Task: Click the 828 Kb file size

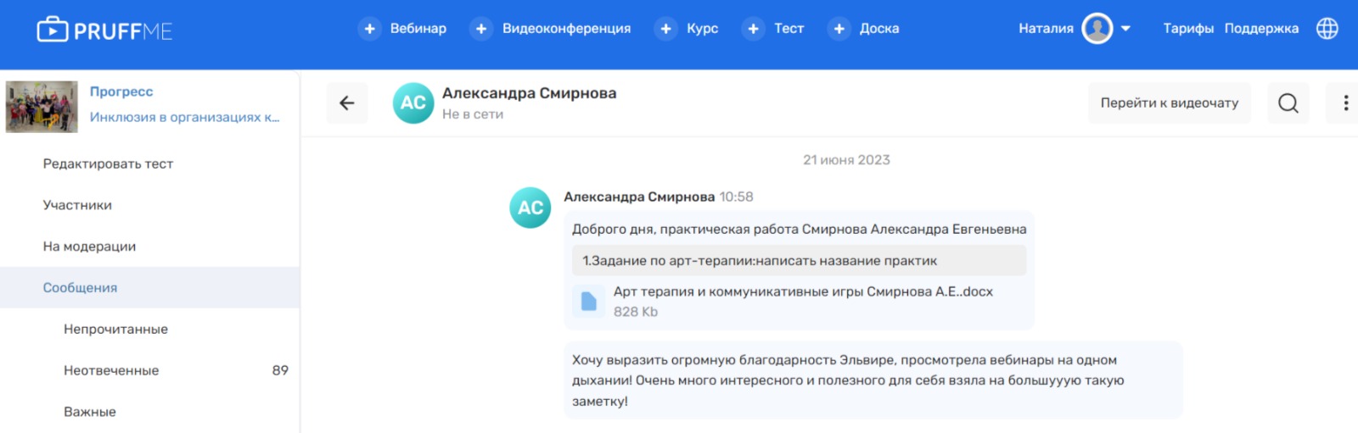Action: pos(636,312)
